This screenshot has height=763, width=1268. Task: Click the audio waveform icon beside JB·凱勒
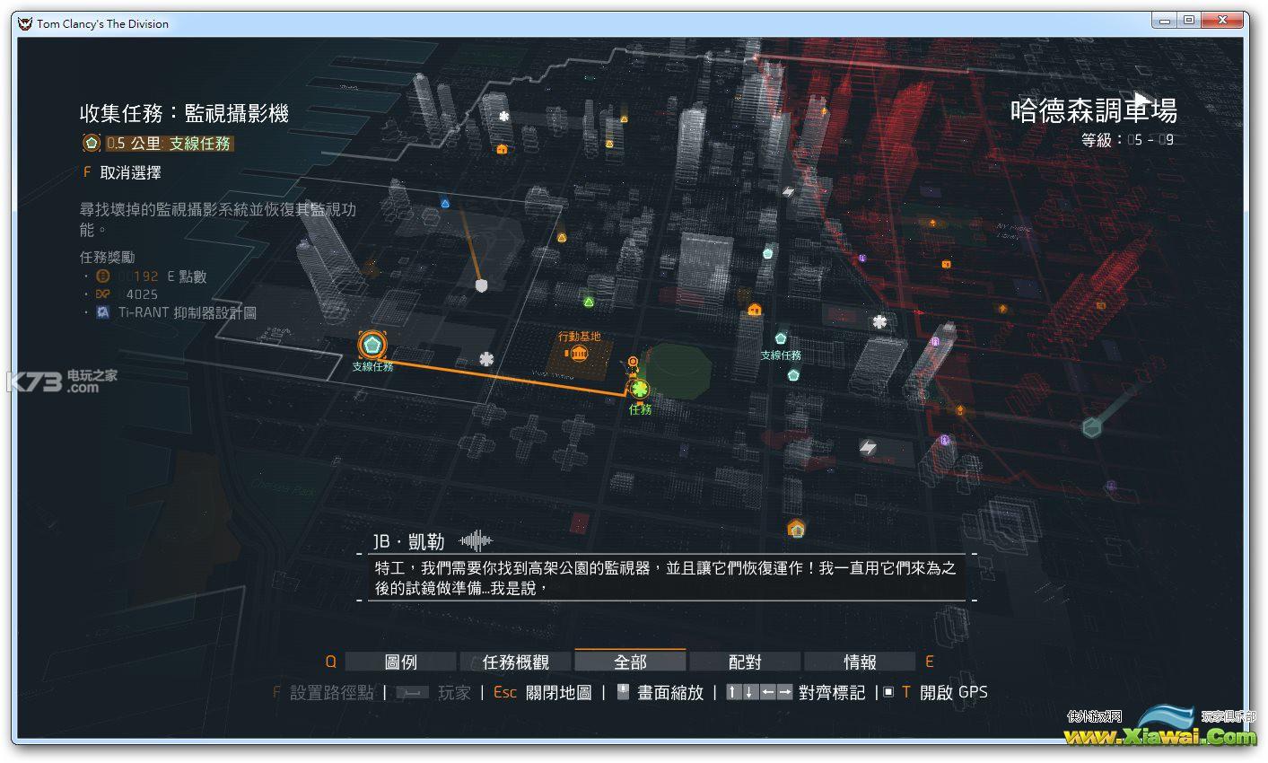pyautogui.click(x=476, y=540)
